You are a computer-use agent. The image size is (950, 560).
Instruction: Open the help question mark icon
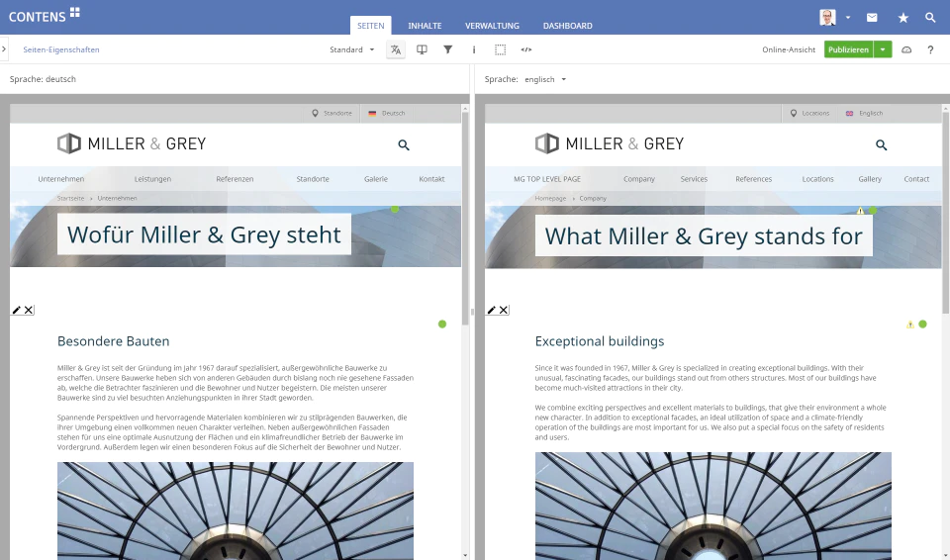pyautogui.click(x=930, y=49)
